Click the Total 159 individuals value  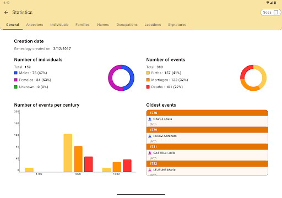[x=28, y=67]
